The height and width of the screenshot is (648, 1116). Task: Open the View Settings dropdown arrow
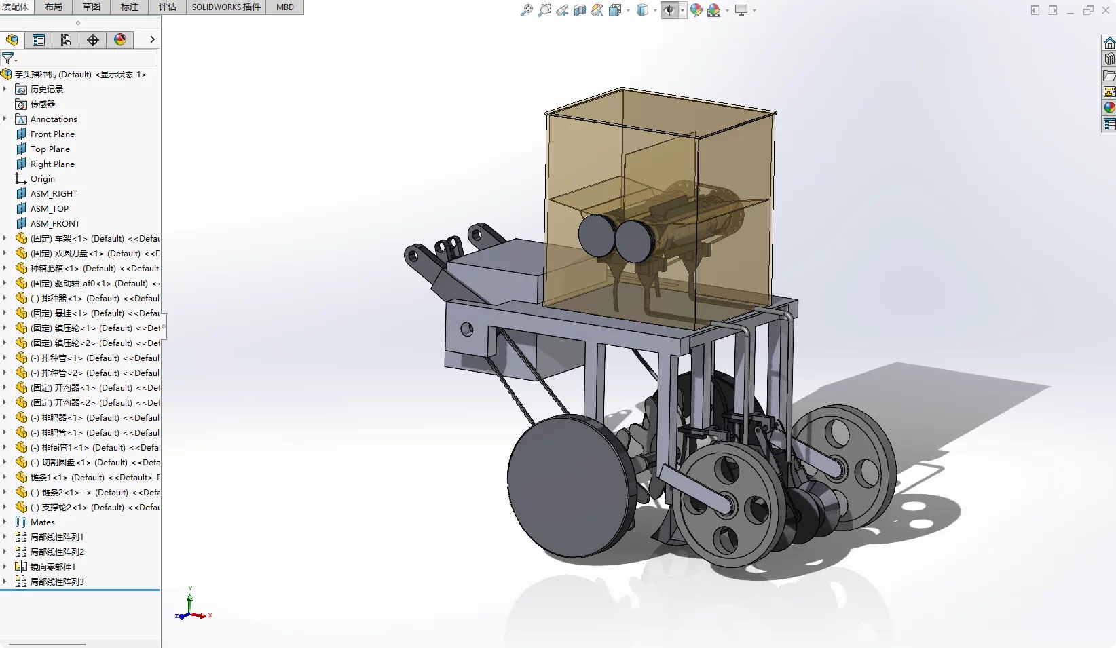click(754, 10)
